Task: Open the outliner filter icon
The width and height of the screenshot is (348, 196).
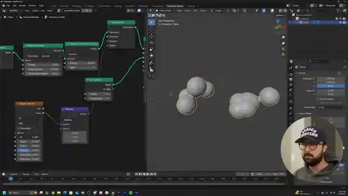Action: click(338, 11)
